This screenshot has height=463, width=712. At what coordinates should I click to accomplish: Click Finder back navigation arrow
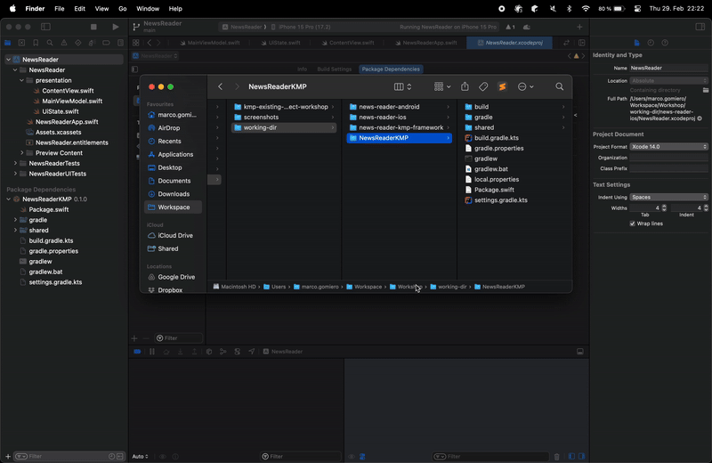(220, 86)
